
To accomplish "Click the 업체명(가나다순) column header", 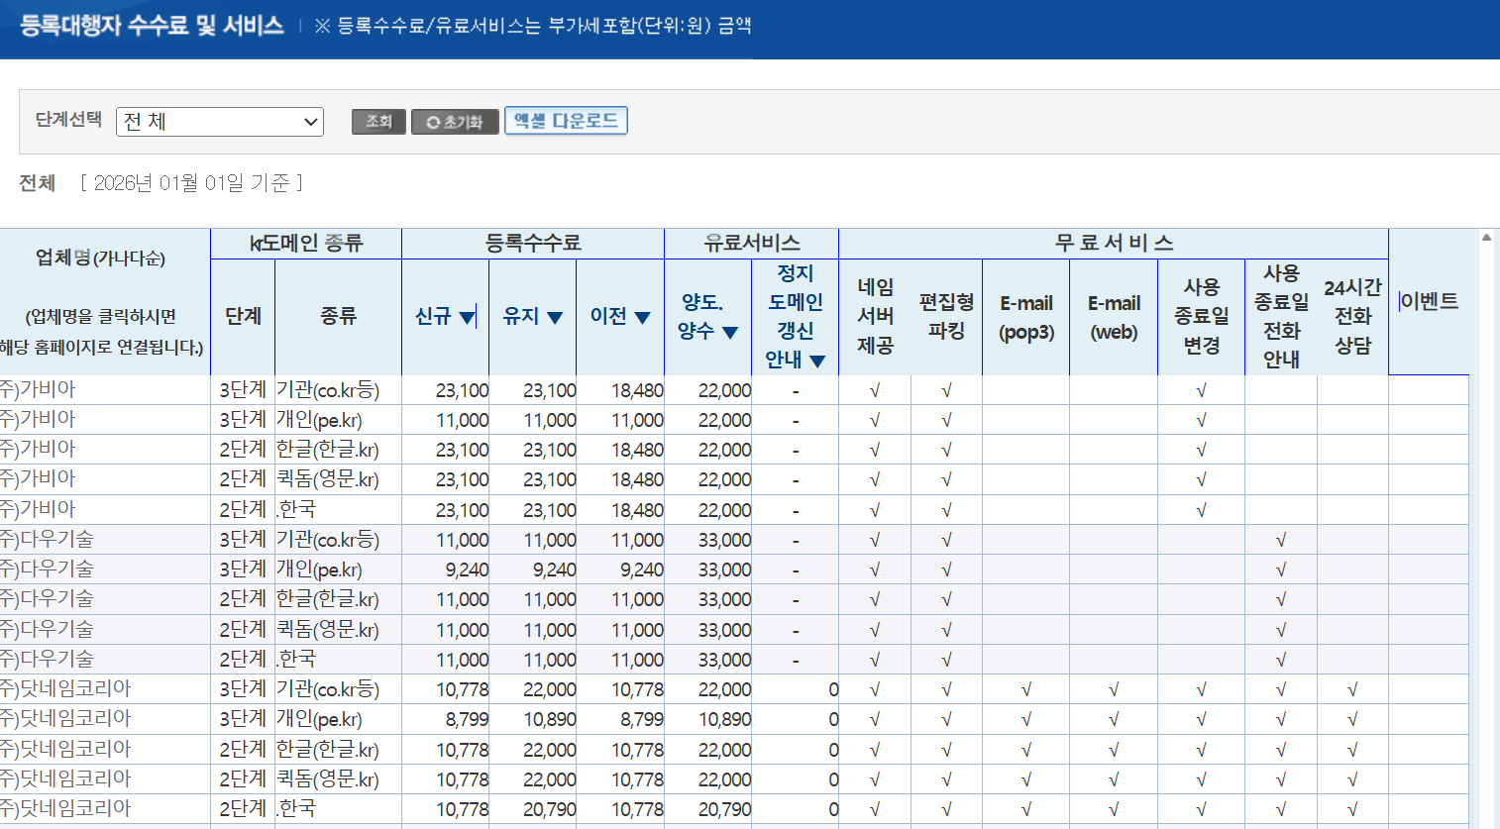I will (x=100, y=258).
